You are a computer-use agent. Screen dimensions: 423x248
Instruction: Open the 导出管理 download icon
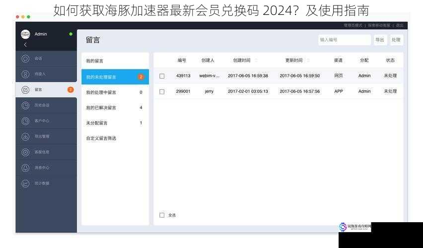(25, 137)
